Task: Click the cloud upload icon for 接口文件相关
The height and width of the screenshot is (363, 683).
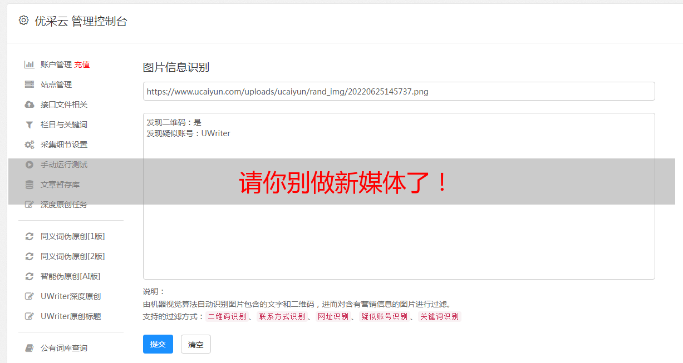Action: coord(30,105)
